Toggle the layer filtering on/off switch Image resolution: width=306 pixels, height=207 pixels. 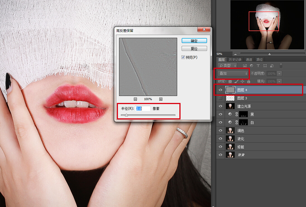click(281, 66)
